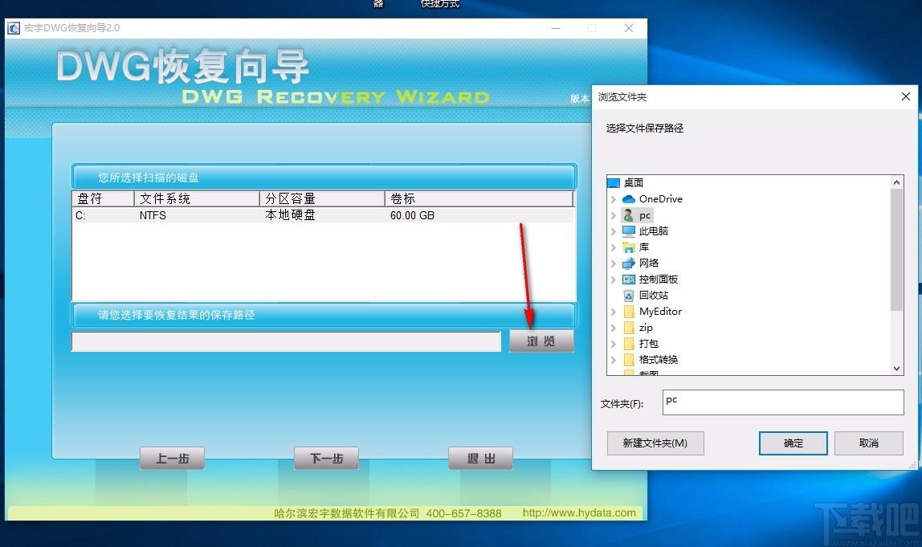This screenshot has width=922, height=547.
Task: Close the 浏览文件夹 dialog
Action: (906, 96)
